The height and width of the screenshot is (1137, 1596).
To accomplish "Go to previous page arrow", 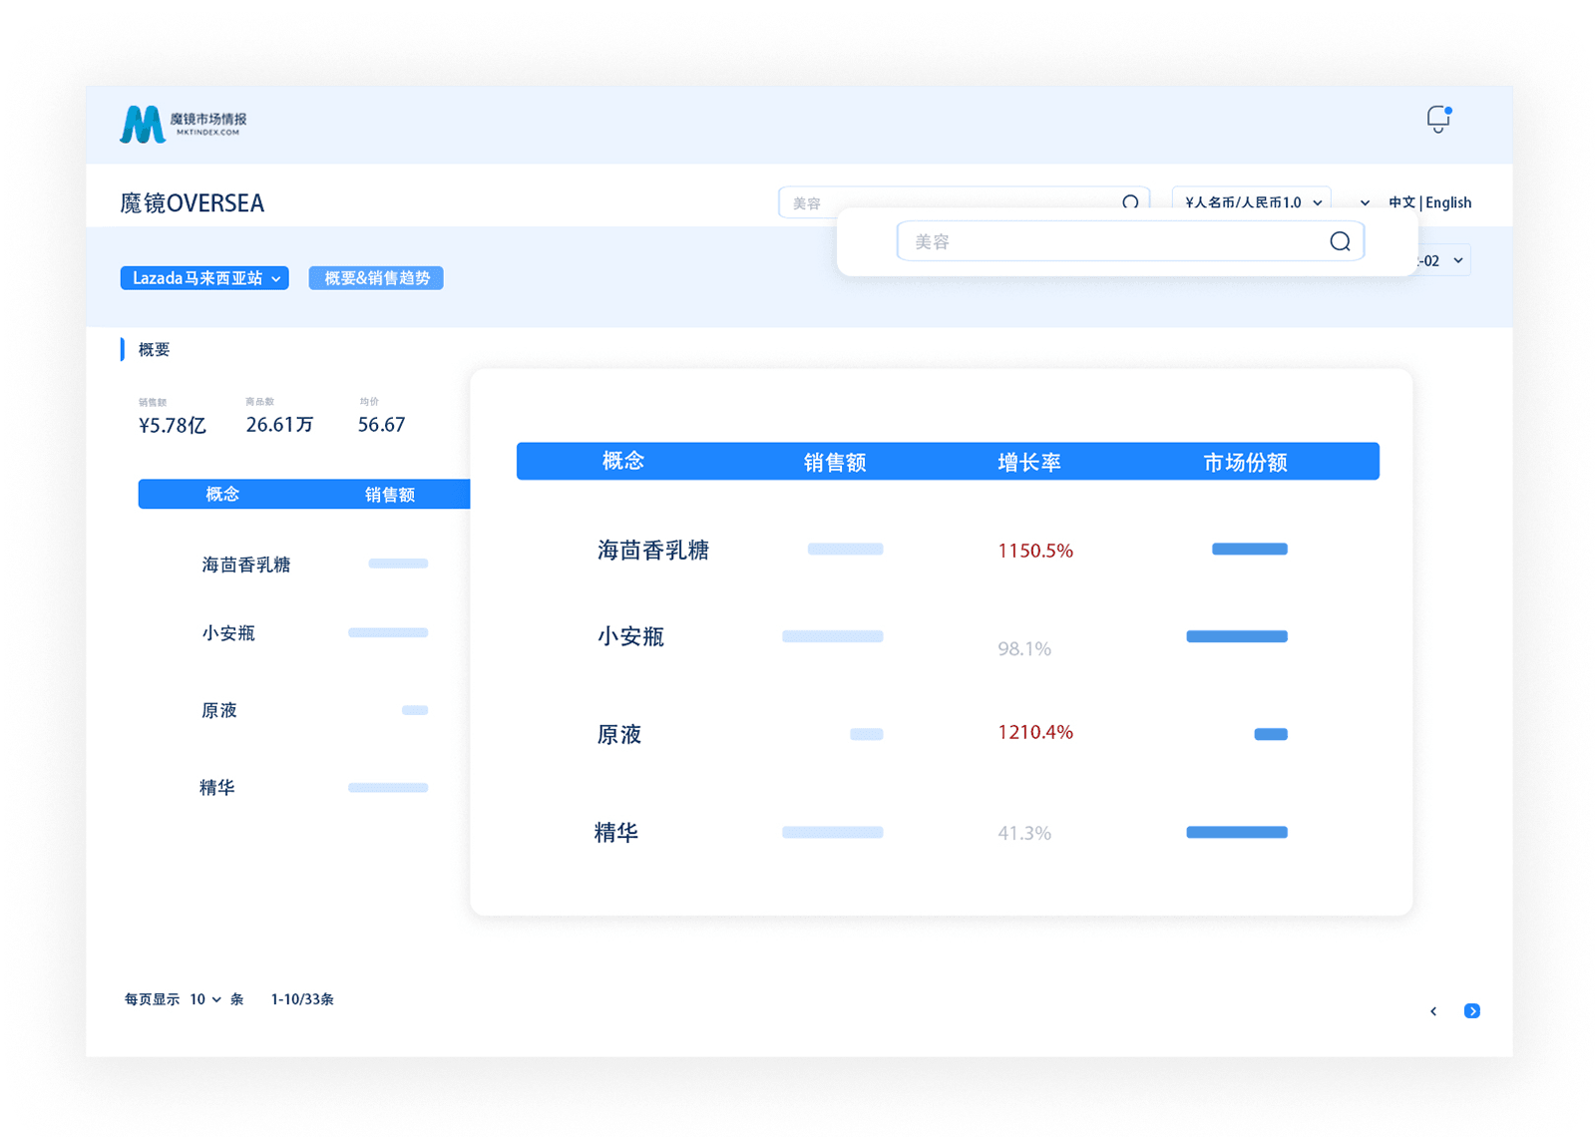I will (x=1433, y=1011).
